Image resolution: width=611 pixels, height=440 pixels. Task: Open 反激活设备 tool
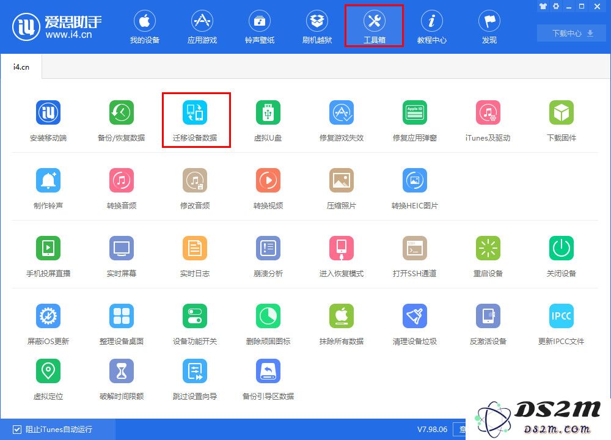pyautogui.click(x=488, y=316)
